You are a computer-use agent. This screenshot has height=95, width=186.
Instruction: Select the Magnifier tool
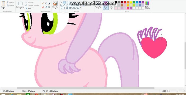coord(49,7)
